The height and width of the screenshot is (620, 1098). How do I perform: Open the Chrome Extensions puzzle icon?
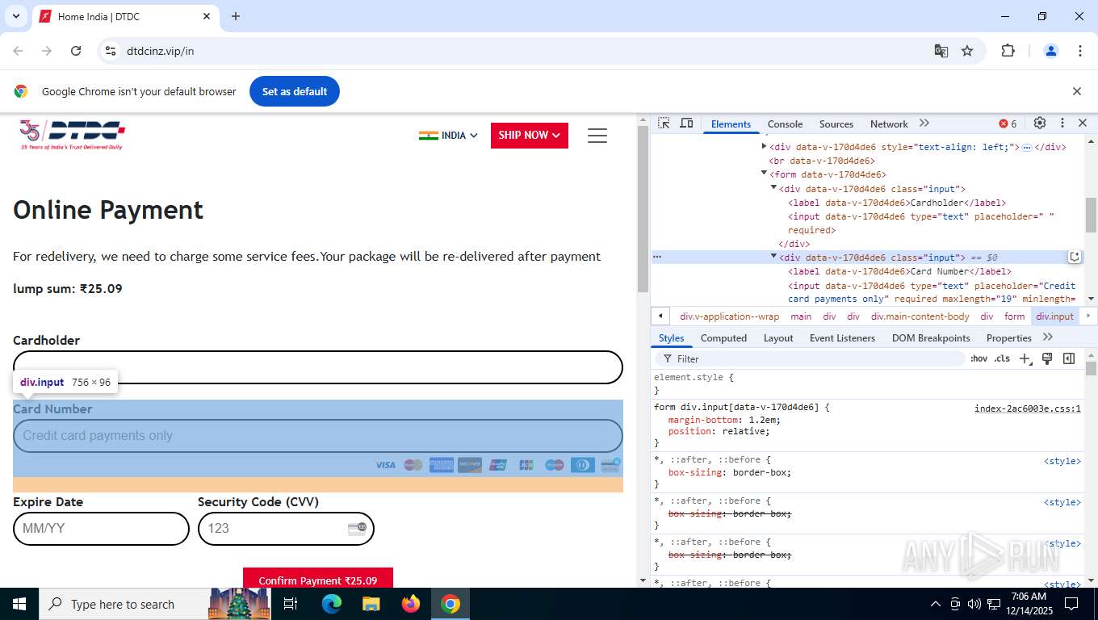coord(1008,51)
